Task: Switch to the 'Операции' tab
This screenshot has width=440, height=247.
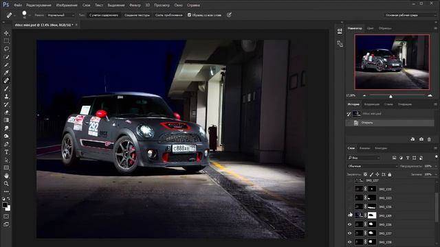Action: pyautogui.click(x=405, y=104)
